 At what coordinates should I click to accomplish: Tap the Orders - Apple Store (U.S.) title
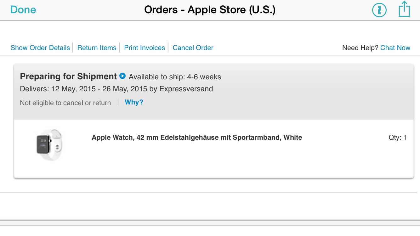(210, 10)
